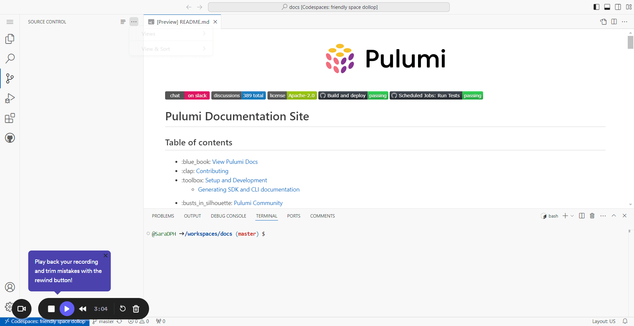634x326 pixels.
Task: Close the bottom panel
Action: pos(624,216)
